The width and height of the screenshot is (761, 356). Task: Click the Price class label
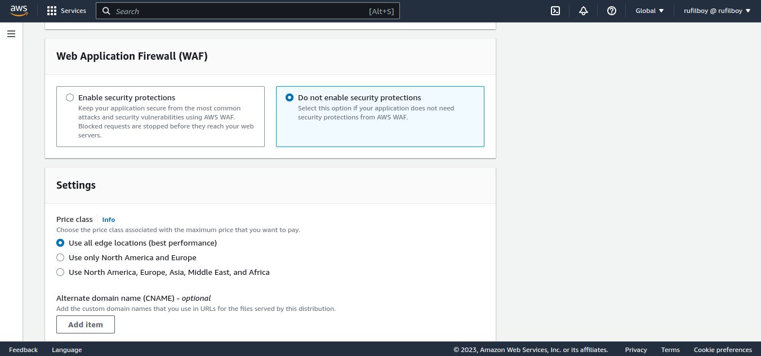point(74,219)
